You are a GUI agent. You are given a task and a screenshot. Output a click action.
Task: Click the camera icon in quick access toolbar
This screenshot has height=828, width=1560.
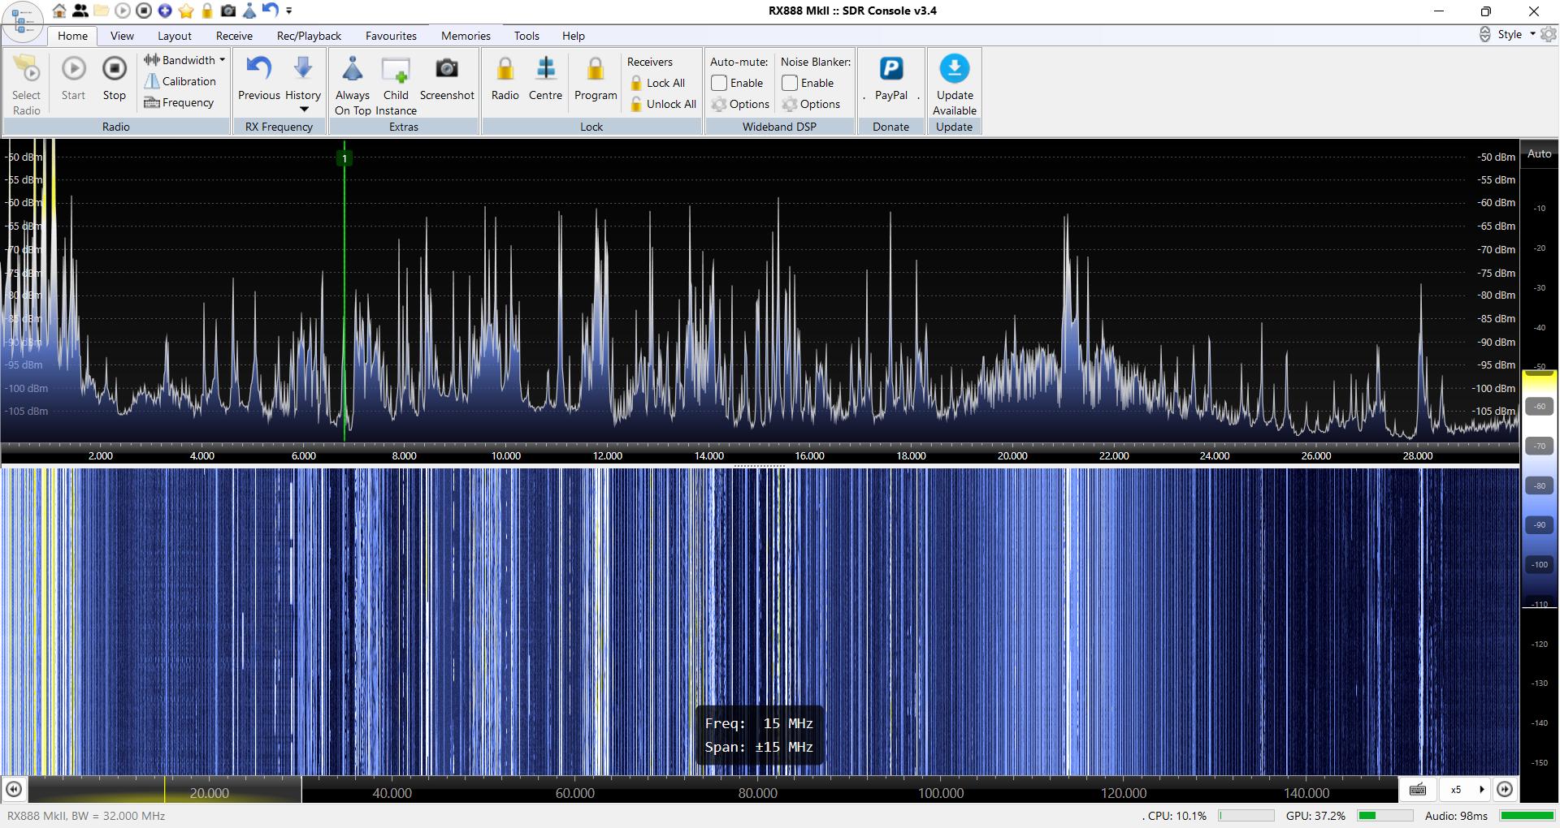pyautogui.click(x=228, y=11)
